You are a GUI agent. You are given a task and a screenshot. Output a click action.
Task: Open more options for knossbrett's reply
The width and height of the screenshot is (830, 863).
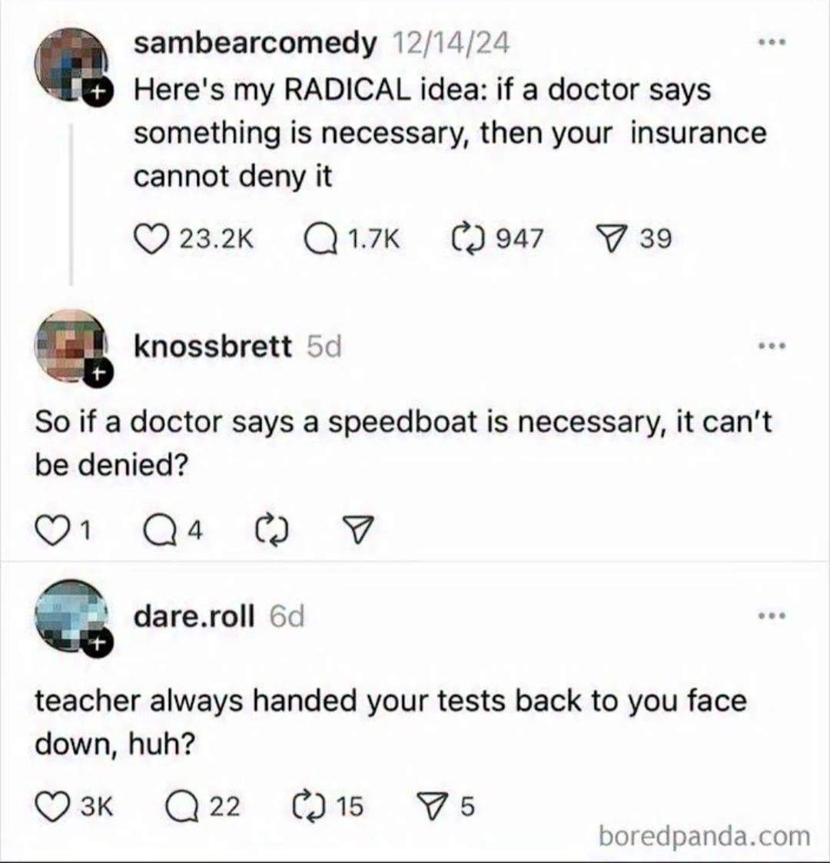pyautogui.click(x=771, y=347)
